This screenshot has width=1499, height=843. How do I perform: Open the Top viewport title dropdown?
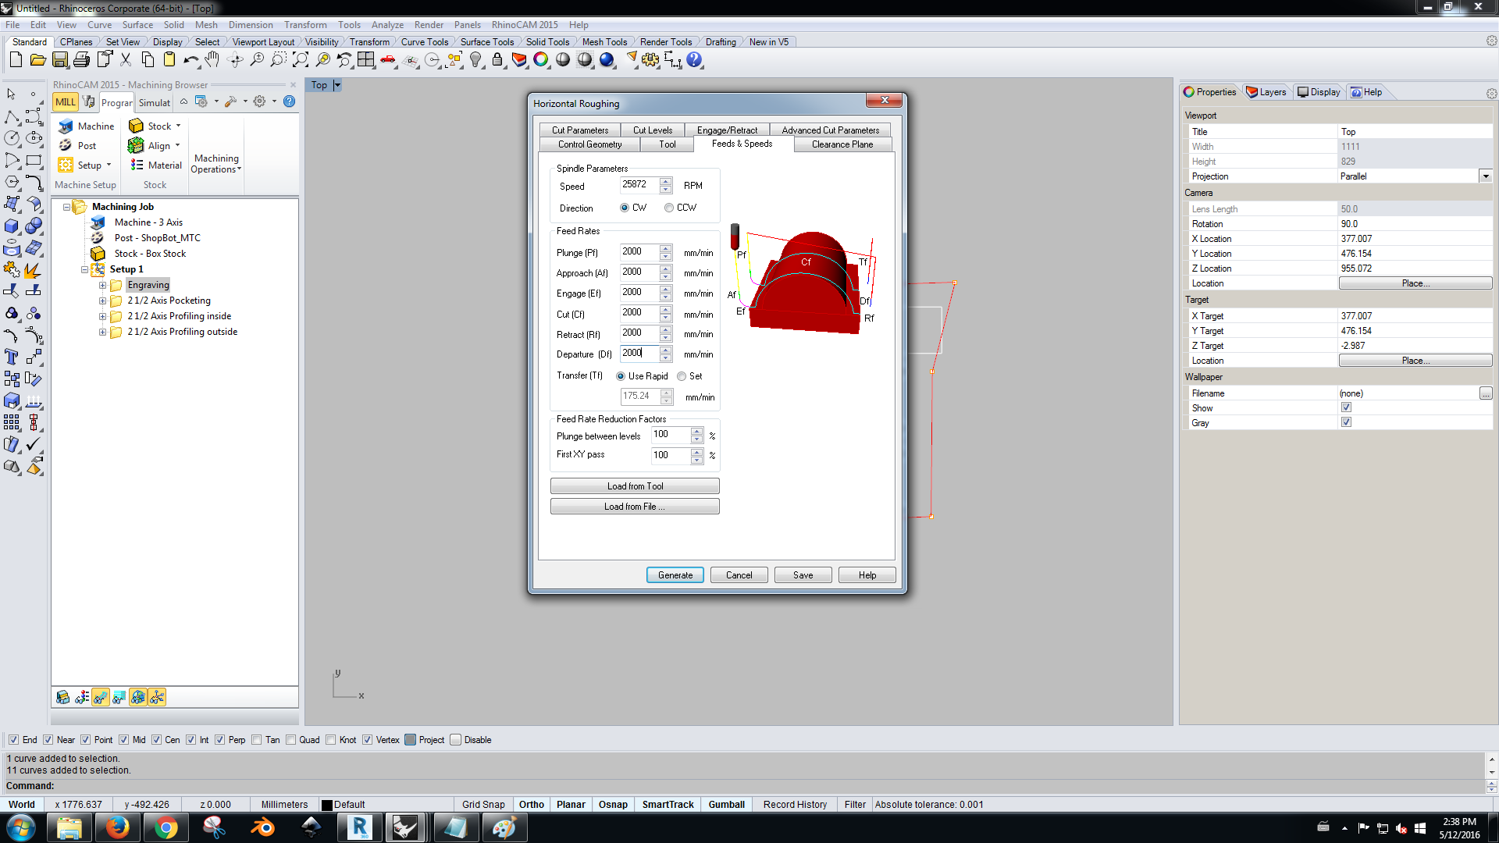point(337,85)
